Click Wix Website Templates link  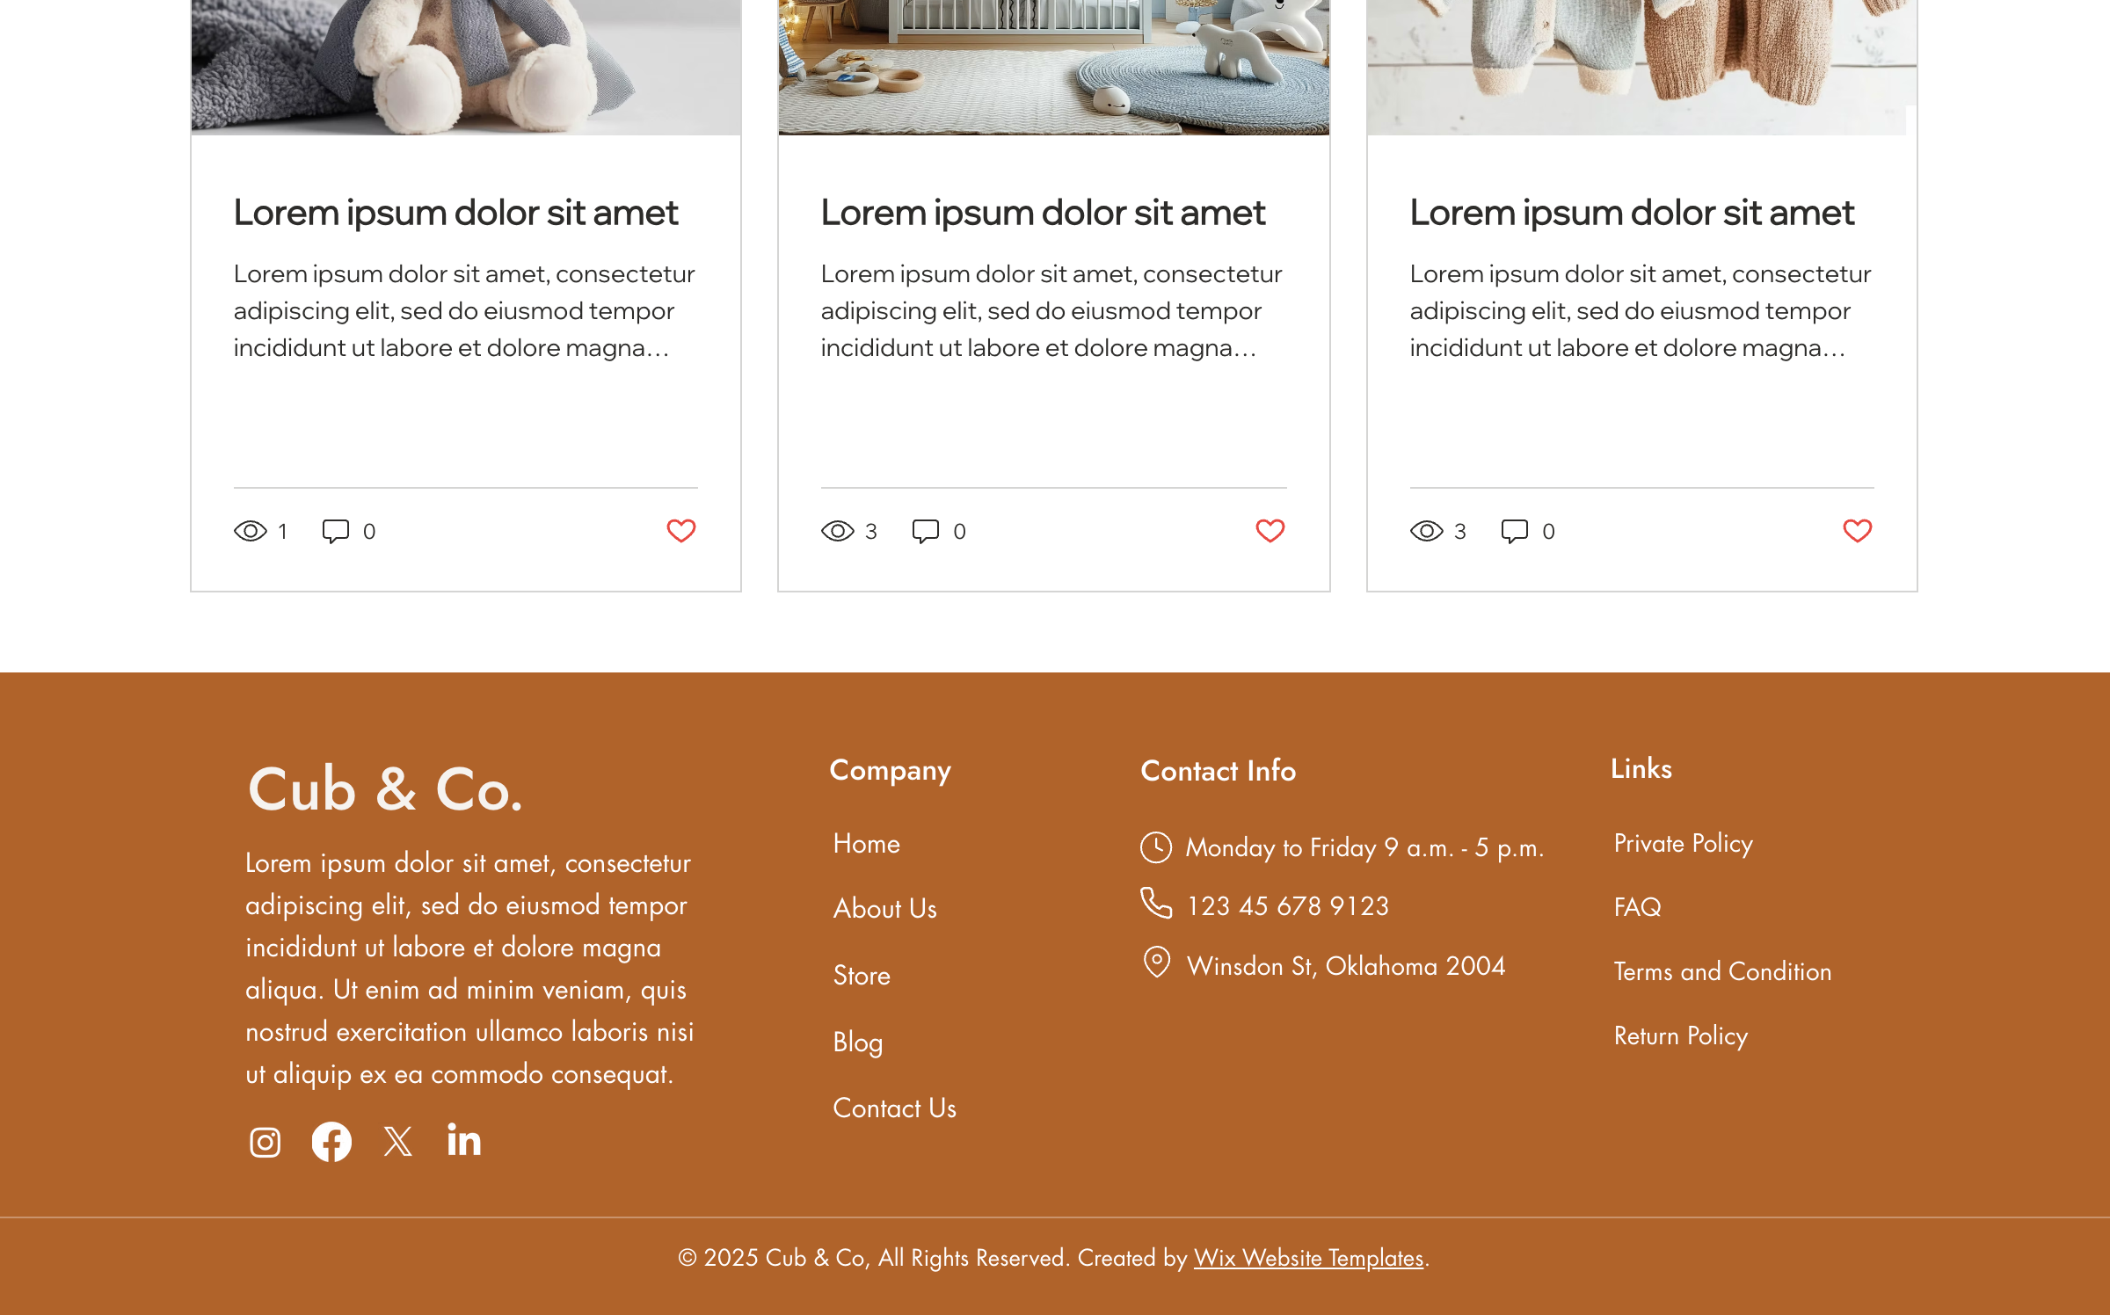pos(1307,1258)
